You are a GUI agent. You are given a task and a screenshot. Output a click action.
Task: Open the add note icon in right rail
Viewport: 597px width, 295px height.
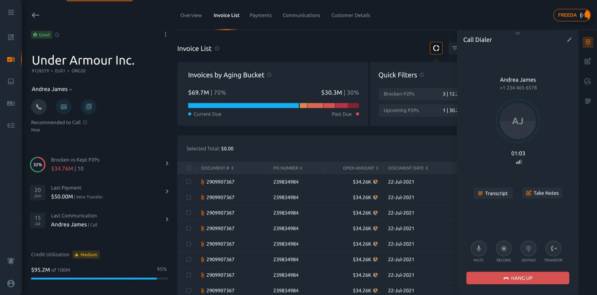[588, 61]
